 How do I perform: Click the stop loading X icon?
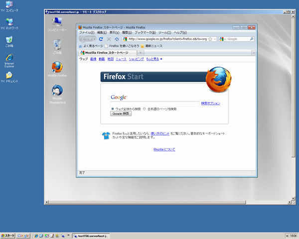pyautogui.click(x=109, y=39)
